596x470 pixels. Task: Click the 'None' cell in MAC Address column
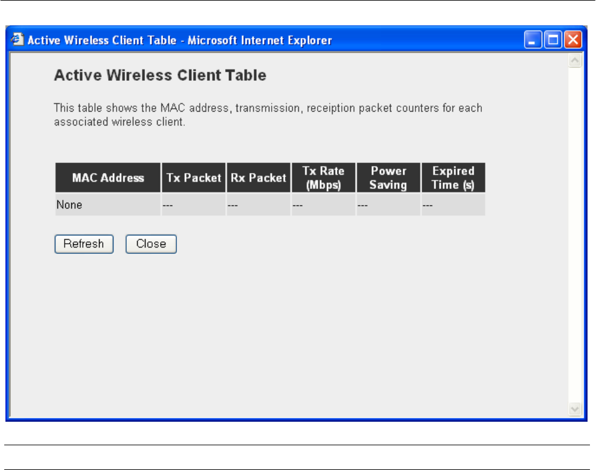click(x=108, y=205)
